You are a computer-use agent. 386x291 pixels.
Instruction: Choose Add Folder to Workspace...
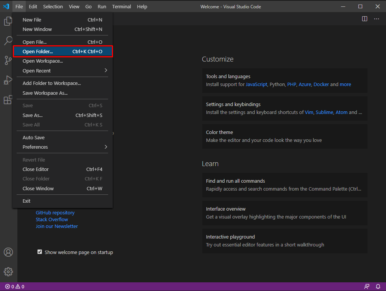click(x=62, y=83)
